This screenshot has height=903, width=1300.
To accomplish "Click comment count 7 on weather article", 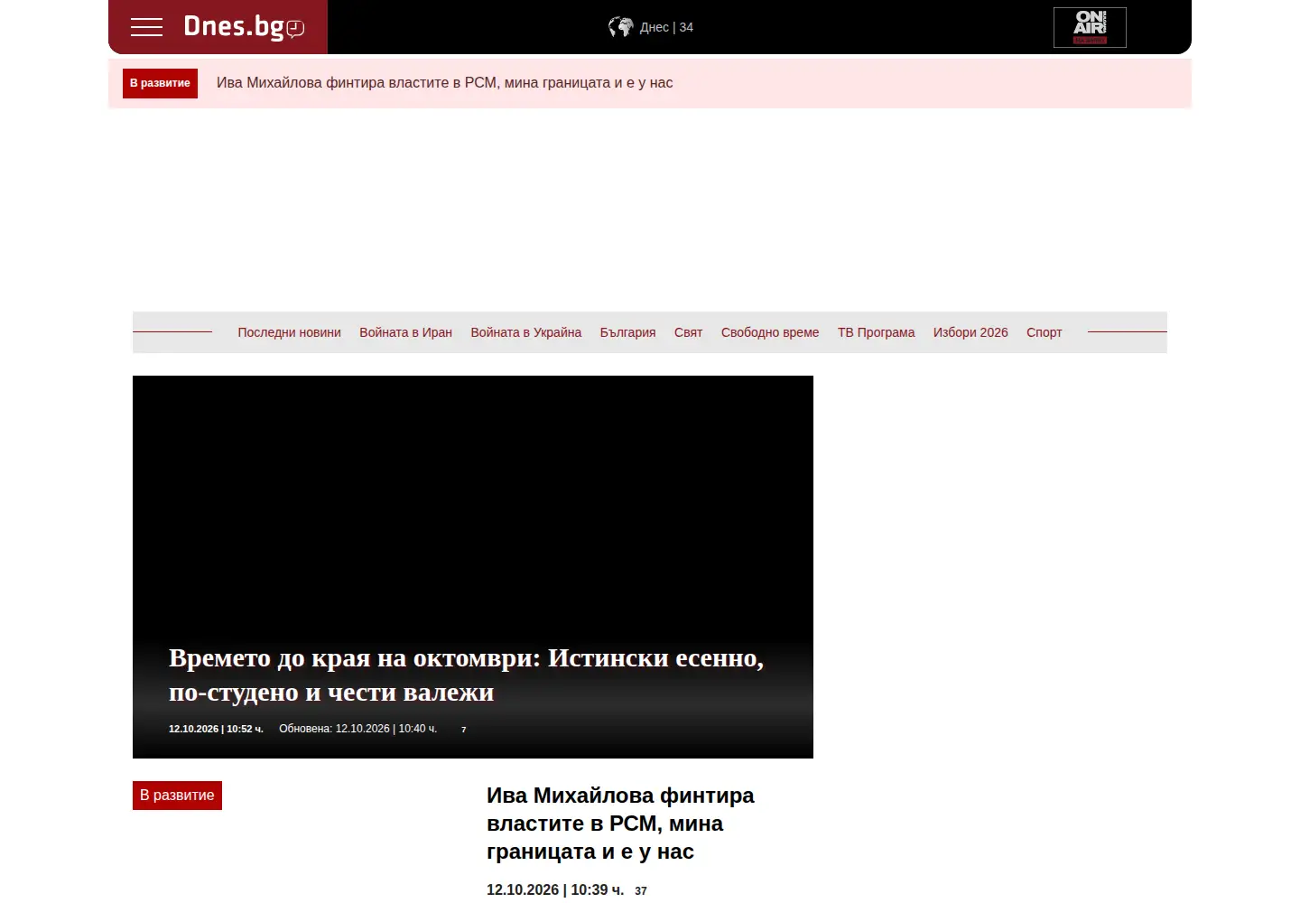I will pos(464,730).
